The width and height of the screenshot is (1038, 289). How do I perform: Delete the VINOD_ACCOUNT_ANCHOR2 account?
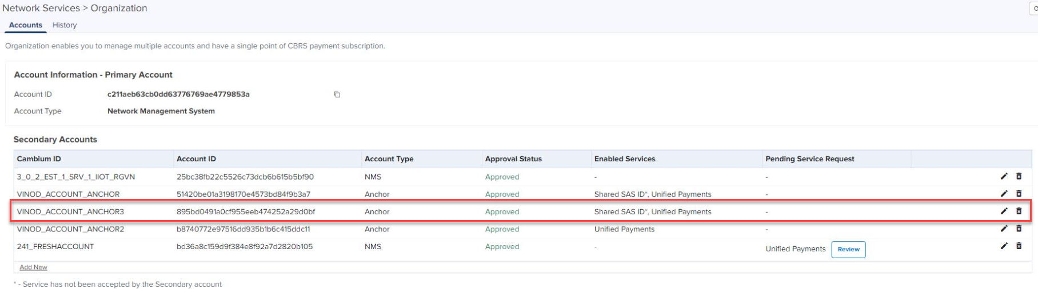(1019, 229)
